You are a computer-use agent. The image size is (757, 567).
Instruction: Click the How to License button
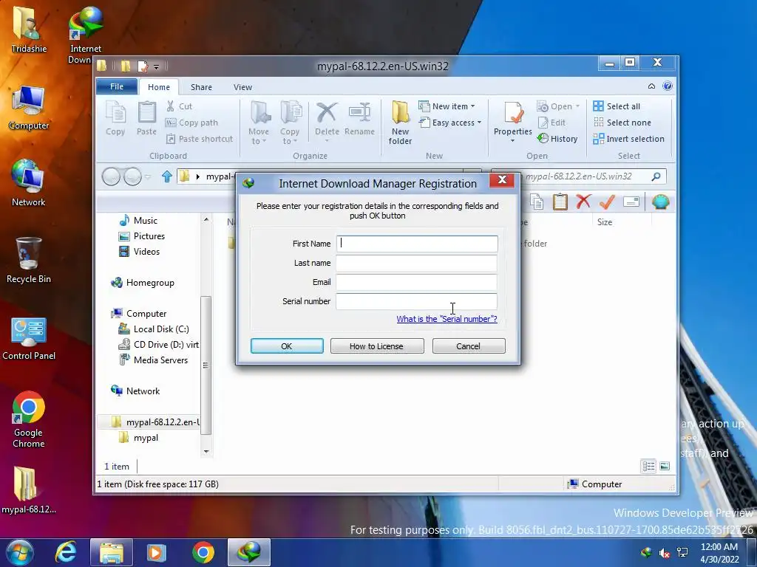[376, 346]
